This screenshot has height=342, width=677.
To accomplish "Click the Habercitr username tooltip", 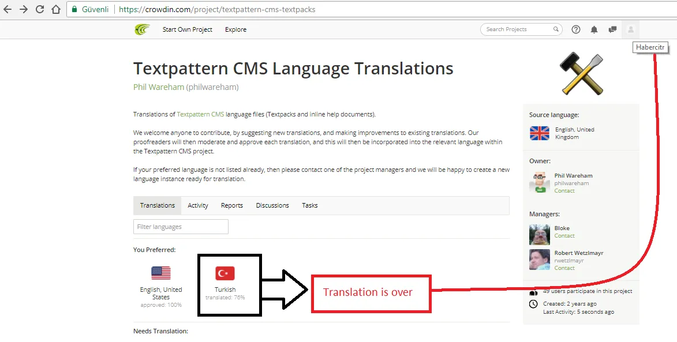I will coord(650,47).
